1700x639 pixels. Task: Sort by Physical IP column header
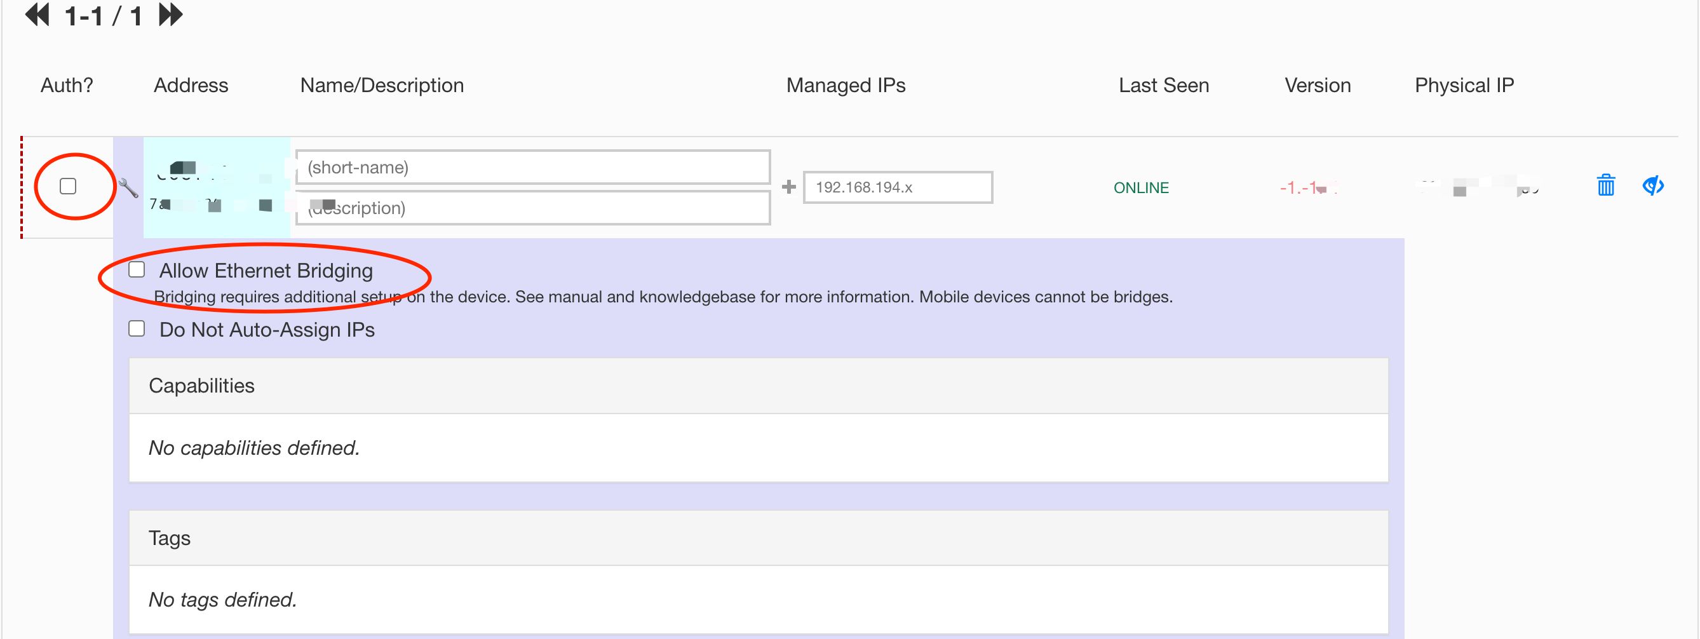tap(1464, 85)
